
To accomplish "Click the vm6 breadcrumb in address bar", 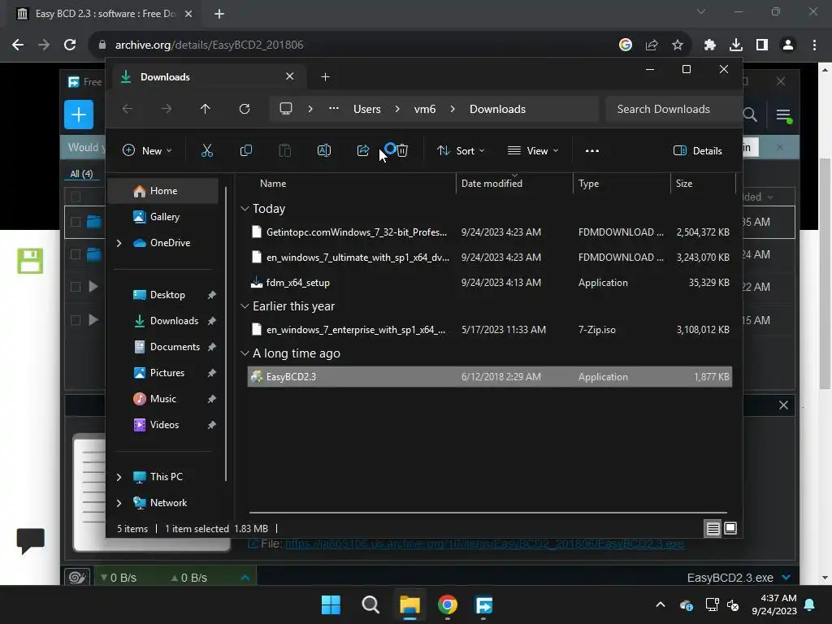I will [424, 110].
